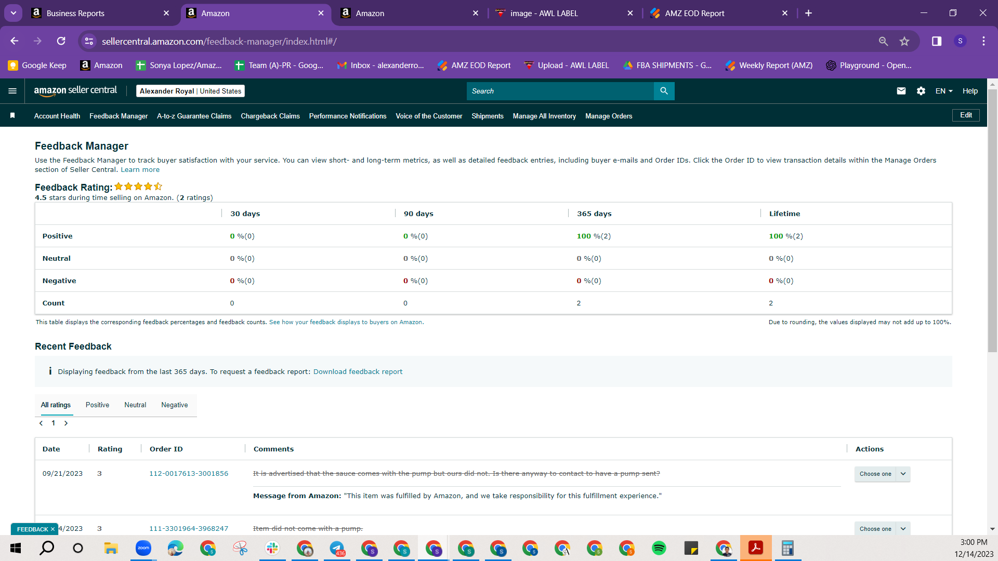Select the Positive ratings tab
998x561 pixels.
click(97, 405)
